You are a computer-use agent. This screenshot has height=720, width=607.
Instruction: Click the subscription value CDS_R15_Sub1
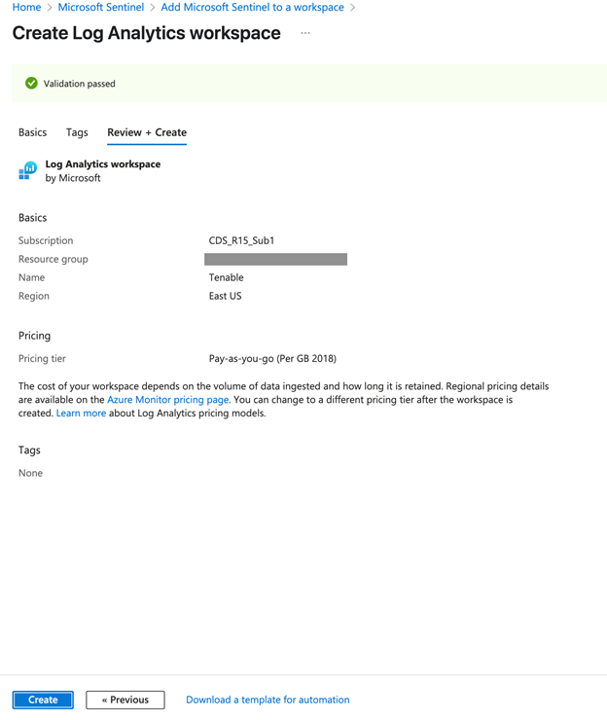pyautogui.click(x=241, y=240)
